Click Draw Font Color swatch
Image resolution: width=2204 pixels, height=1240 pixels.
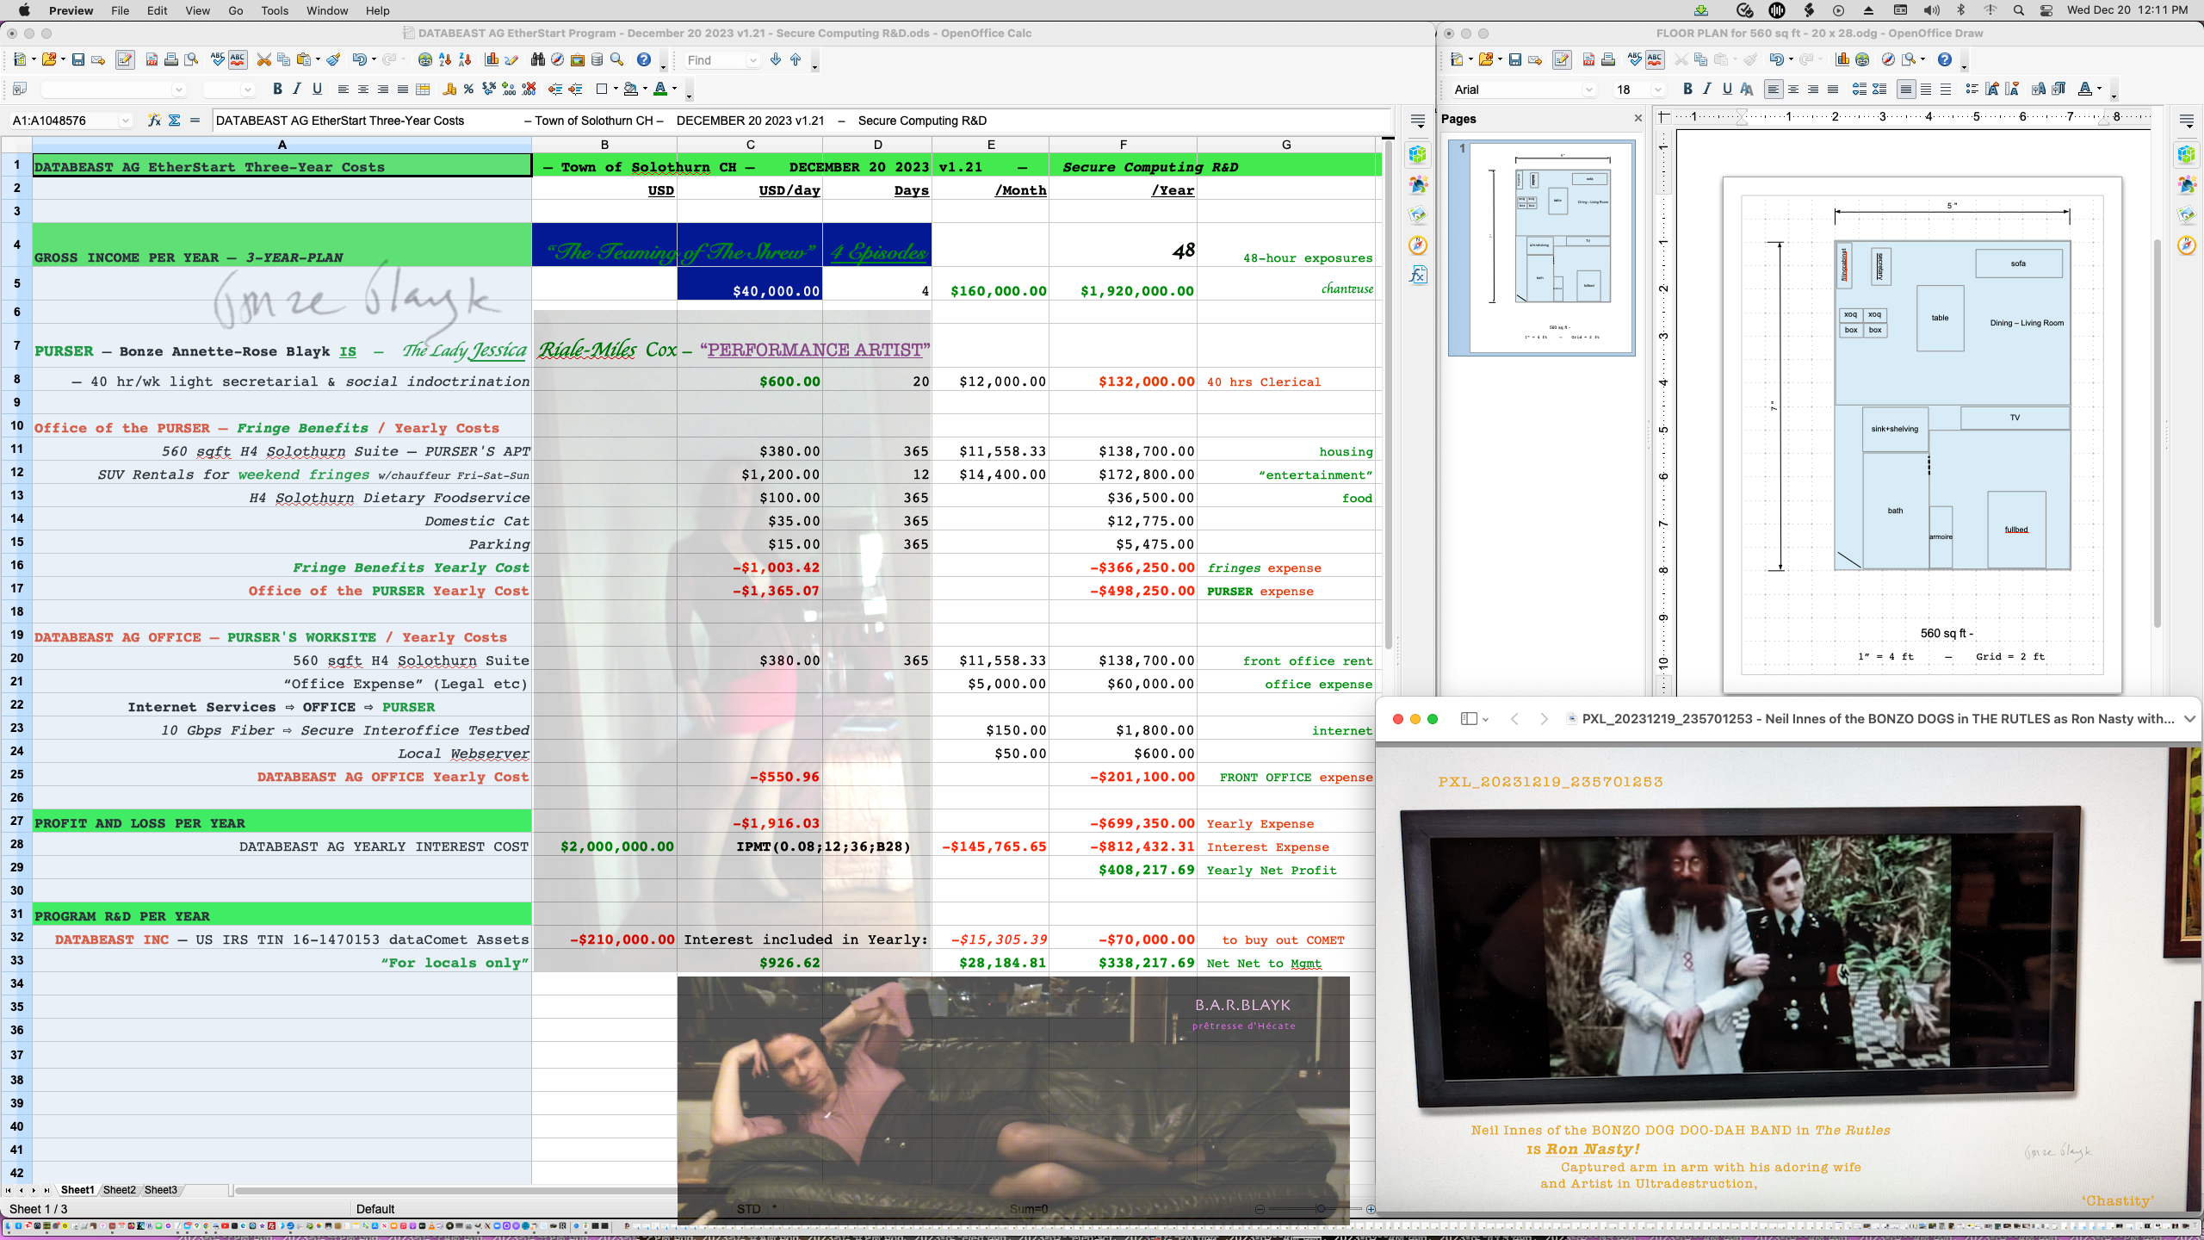pyautogui.click(x=2085, y=89)
